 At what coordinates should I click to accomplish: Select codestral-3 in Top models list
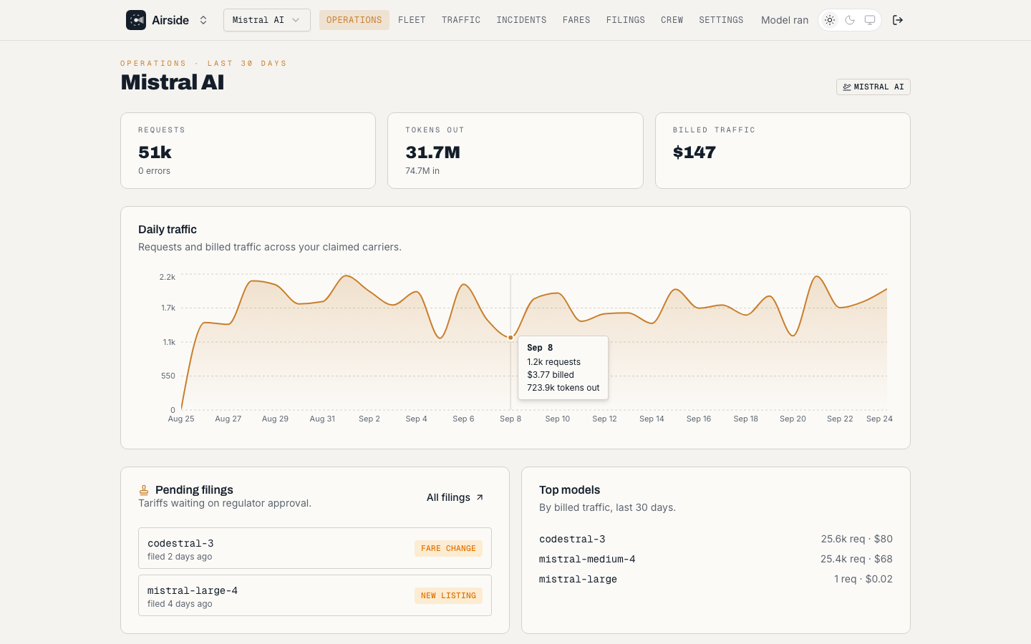[572, 539]
